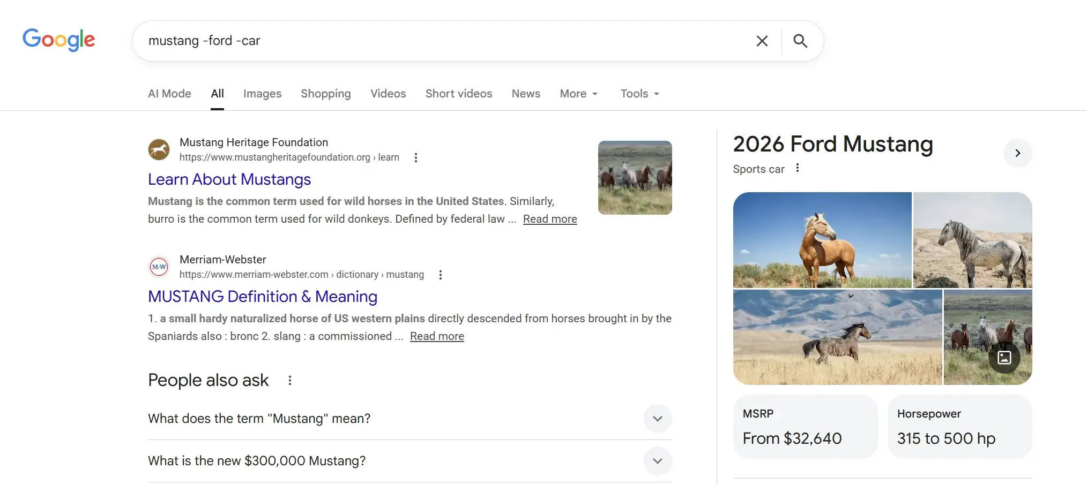Open the more-images icon on horse photos
The width and height of the screenshot is (1087, 485).
point(1004,358)
